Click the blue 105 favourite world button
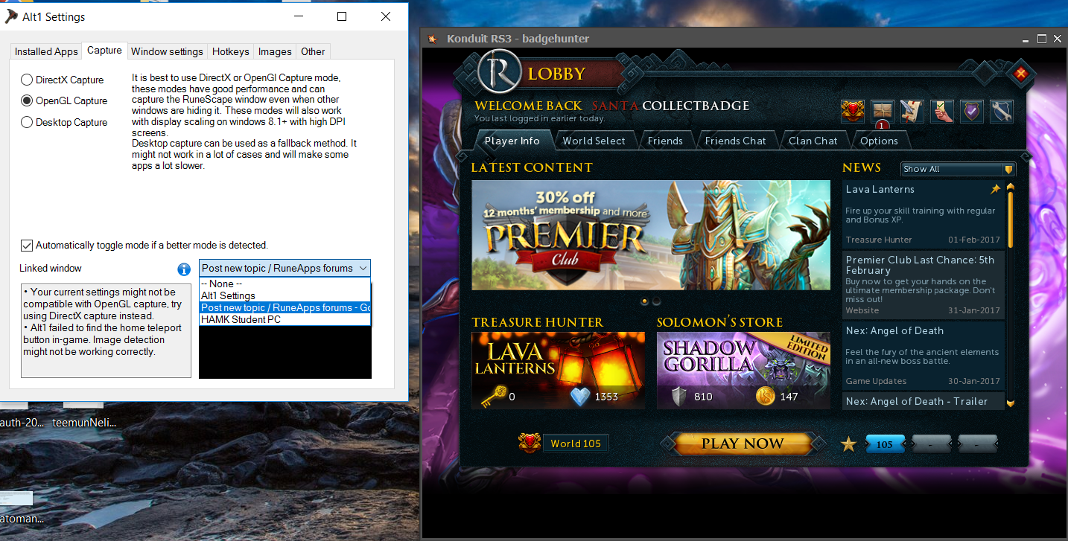 coord(885,444)
